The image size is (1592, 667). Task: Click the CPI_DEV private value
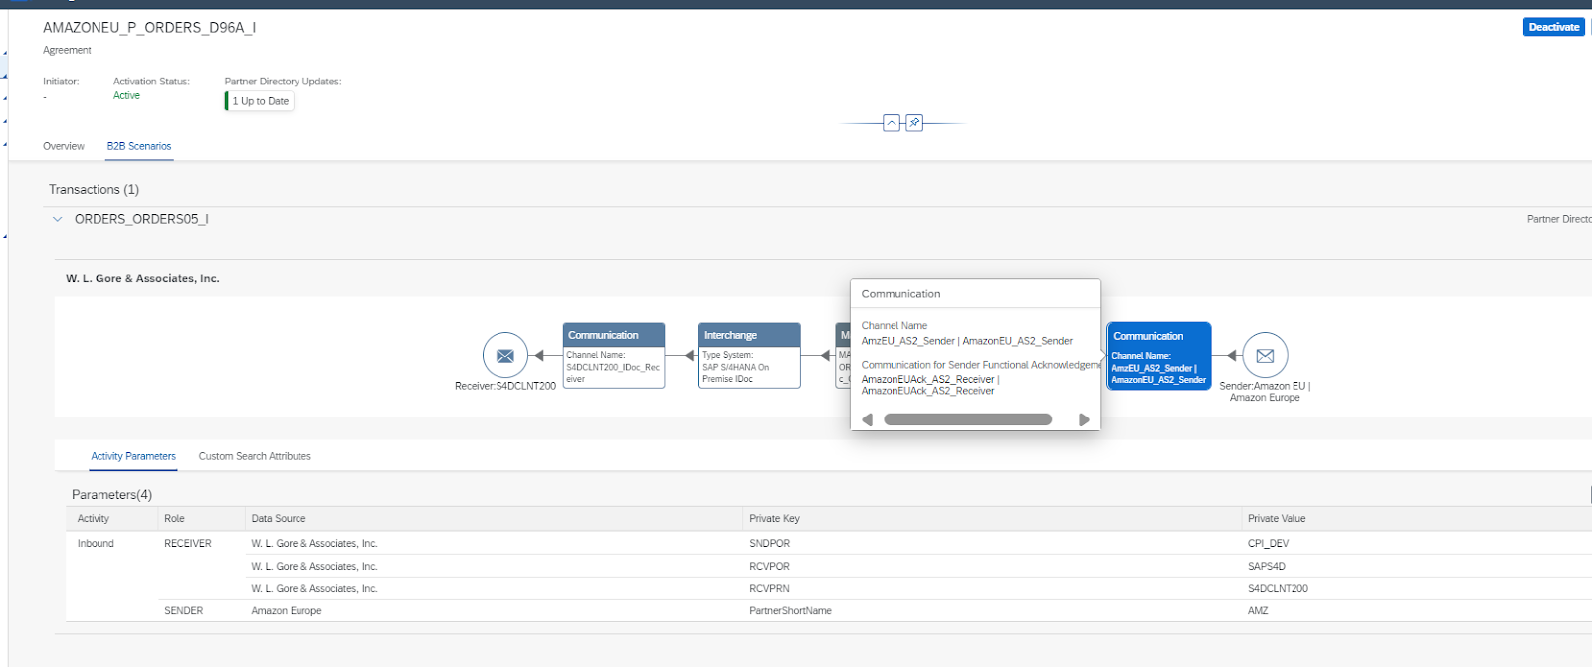1268,543
